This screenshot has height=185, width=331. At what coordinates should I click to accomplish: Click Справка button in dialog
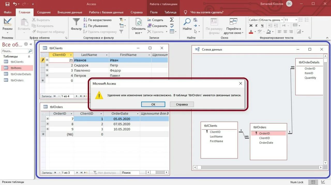pos(182,104)
